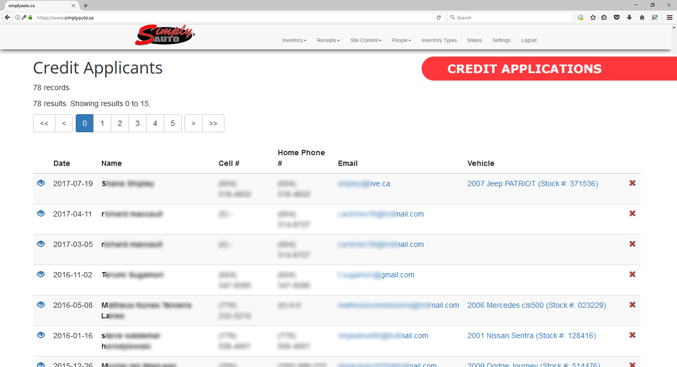The width and height of the screenshot is (677, 367).
Task: View the 2017-07-19 application via eye icon
Action: point(41,183)
